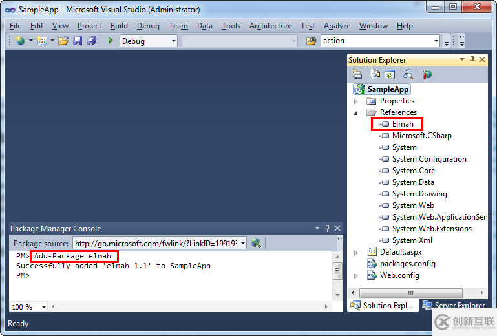Open the Team menu
This screenshot has width=497, height=336.
pos(178,26)
